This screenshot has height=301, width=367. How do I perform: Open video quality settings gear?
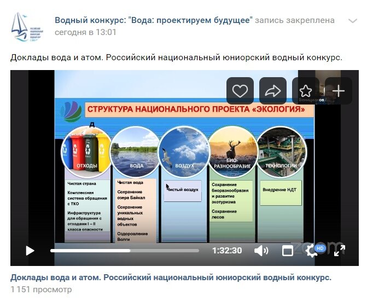[x=311, y=251]
